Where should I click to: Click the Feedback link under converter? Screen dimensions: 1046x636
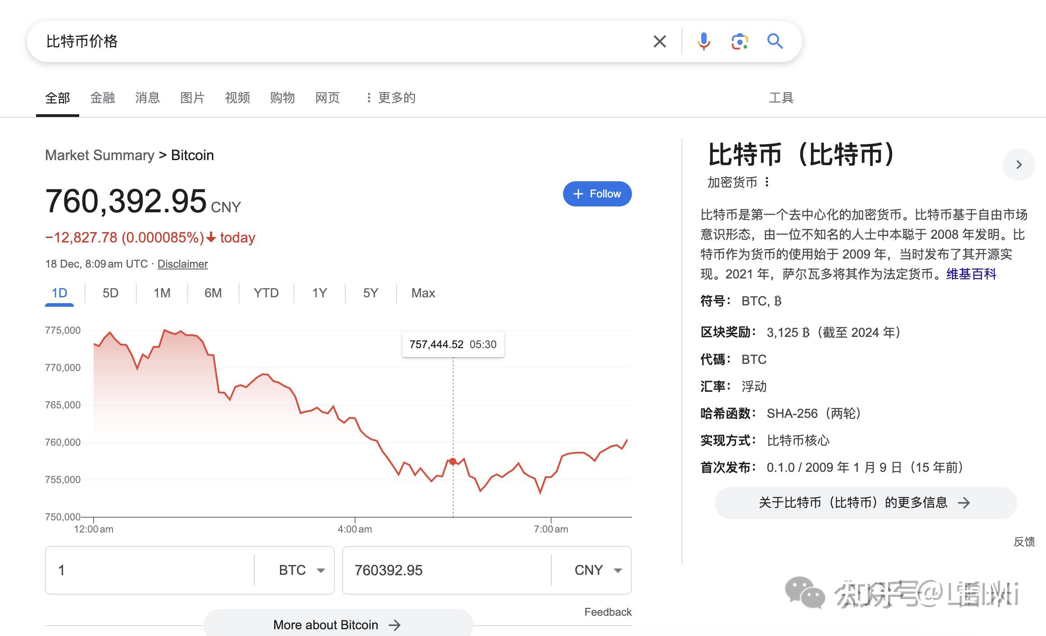(608, 612)
